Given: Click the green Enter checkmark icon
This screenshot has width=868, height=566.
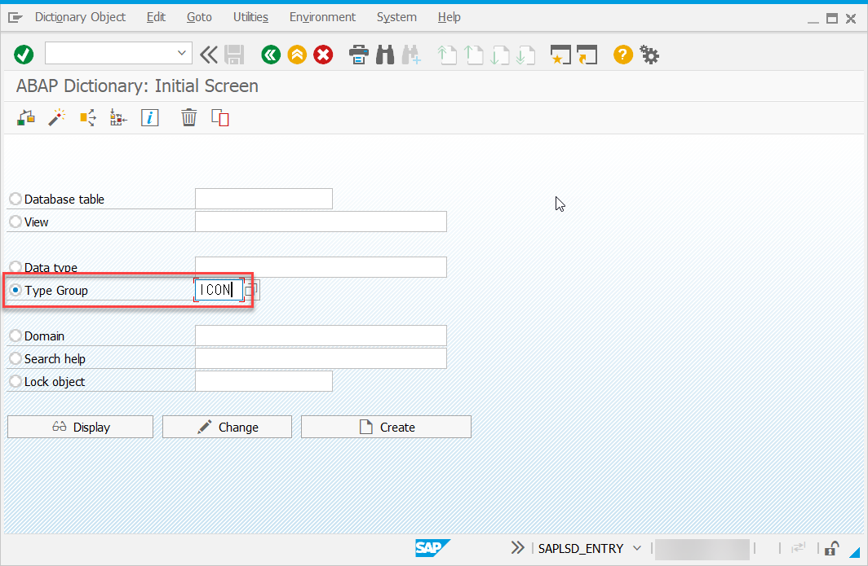Looking at the screenshot, I should 24,55.
